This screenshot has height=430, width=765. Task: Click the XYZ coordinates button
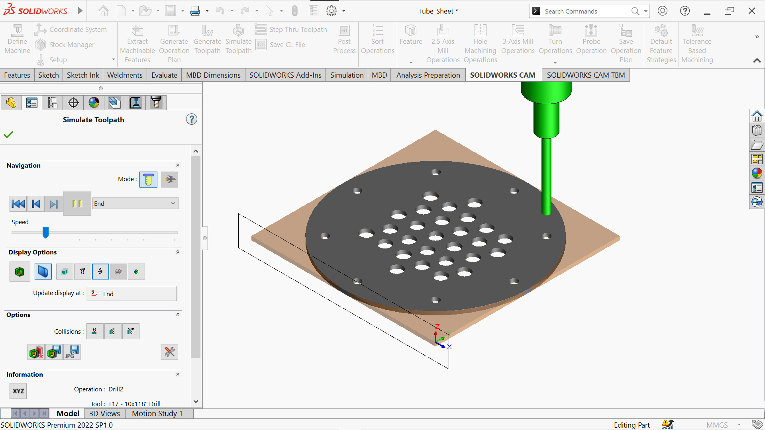18,391
